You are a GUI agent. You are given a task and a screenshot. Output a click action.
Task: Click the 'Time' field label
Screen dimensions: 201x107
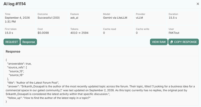click(8, 14)
